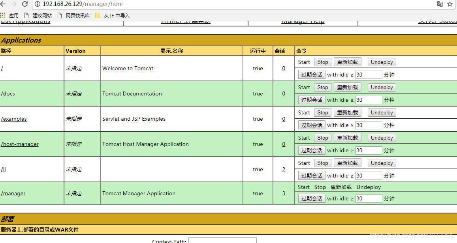View sessions count for /examples

point(284,119)
